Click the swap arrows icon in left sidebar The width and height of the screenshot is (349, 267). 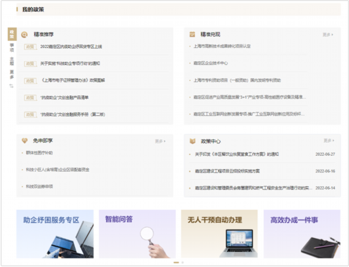11,85
